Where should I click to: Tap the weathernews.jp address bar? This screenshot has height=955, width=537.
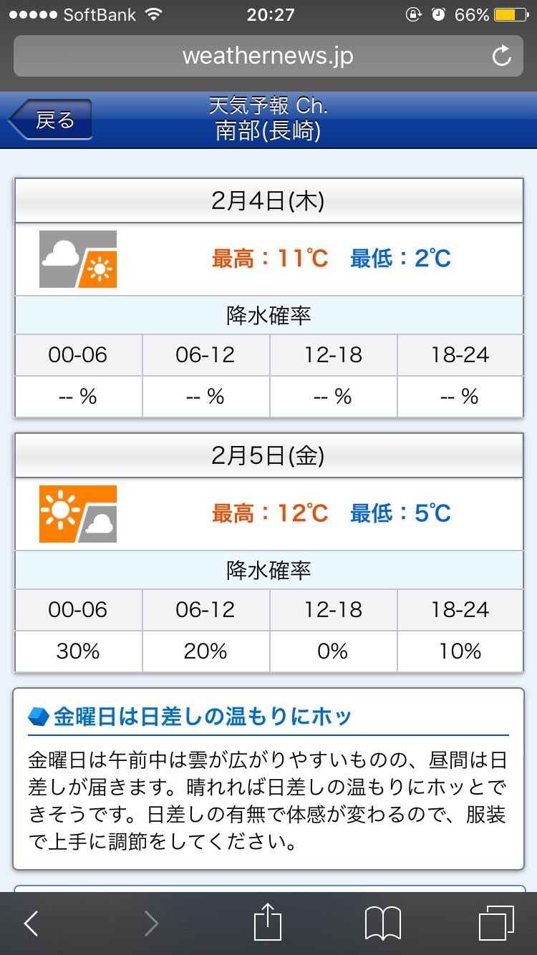pyautogui.click(x=268, y=56)
